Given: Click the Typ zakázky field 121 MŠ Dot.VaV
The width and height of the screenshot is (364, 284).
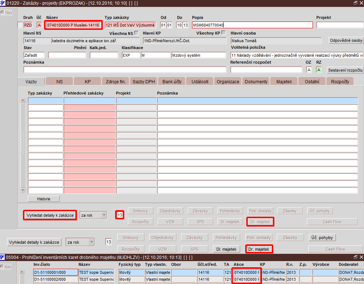Looking at the screenshot, I should pyautogui.click(x=130, y=25).
